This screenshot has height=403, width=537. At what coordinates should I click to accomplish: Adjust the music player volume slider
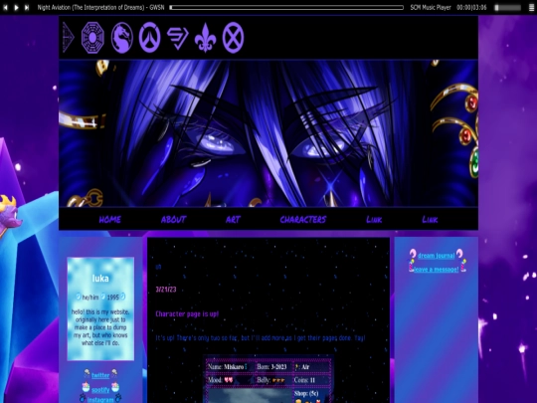(507, 8)
